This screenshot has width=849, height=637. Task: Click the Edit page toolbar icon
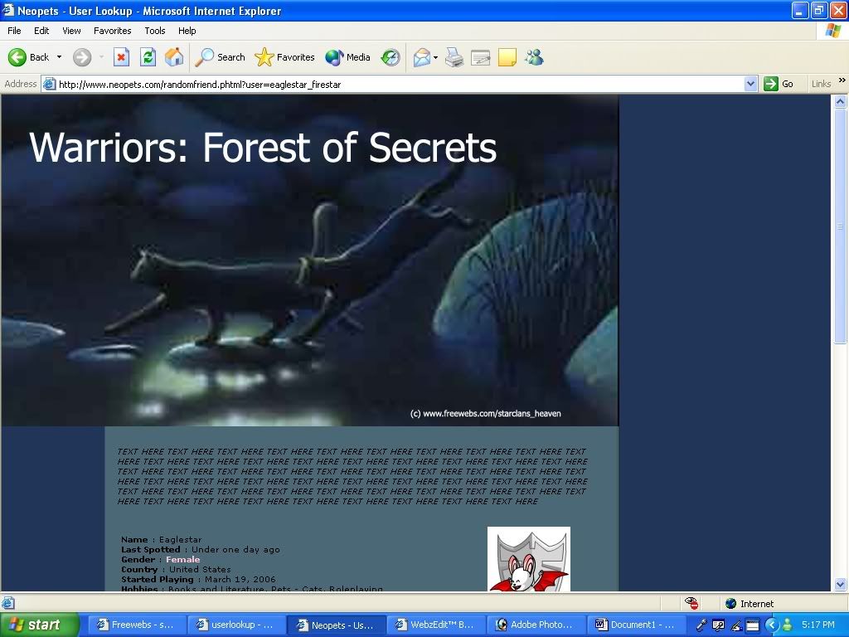[480, 57]
